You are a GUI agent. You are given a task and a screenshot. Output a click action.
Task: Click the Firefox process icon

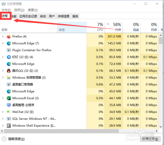click(x=9, y=37)
